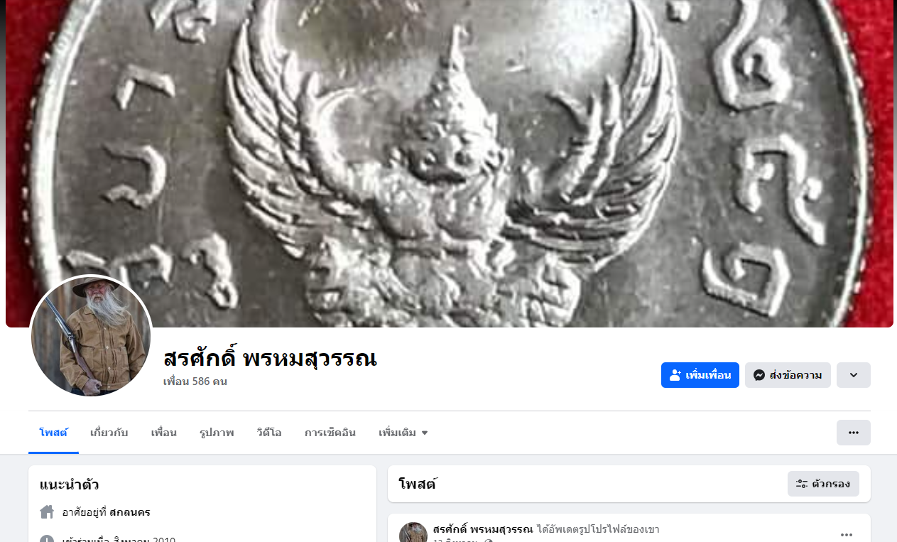The image size is (897, 542).
Task: Switch to the เกี่ยวกับ tab
Action: (x=109, y=433)
